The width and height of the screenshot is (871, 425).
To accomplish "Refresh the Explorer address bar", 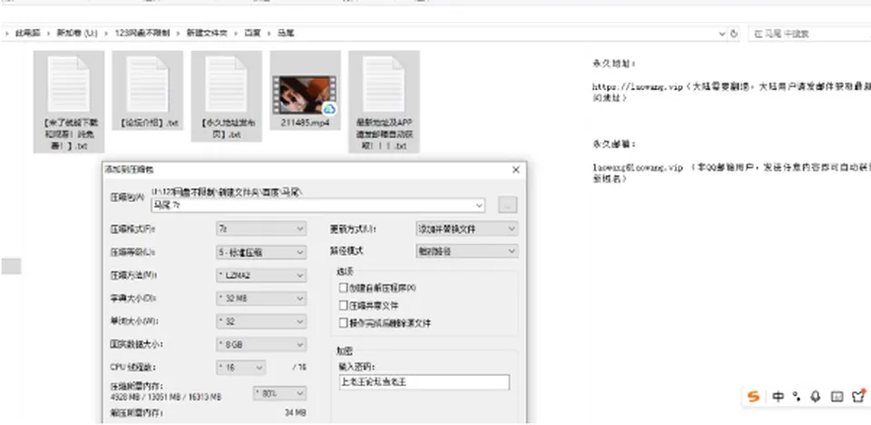I will pos(734,34).
